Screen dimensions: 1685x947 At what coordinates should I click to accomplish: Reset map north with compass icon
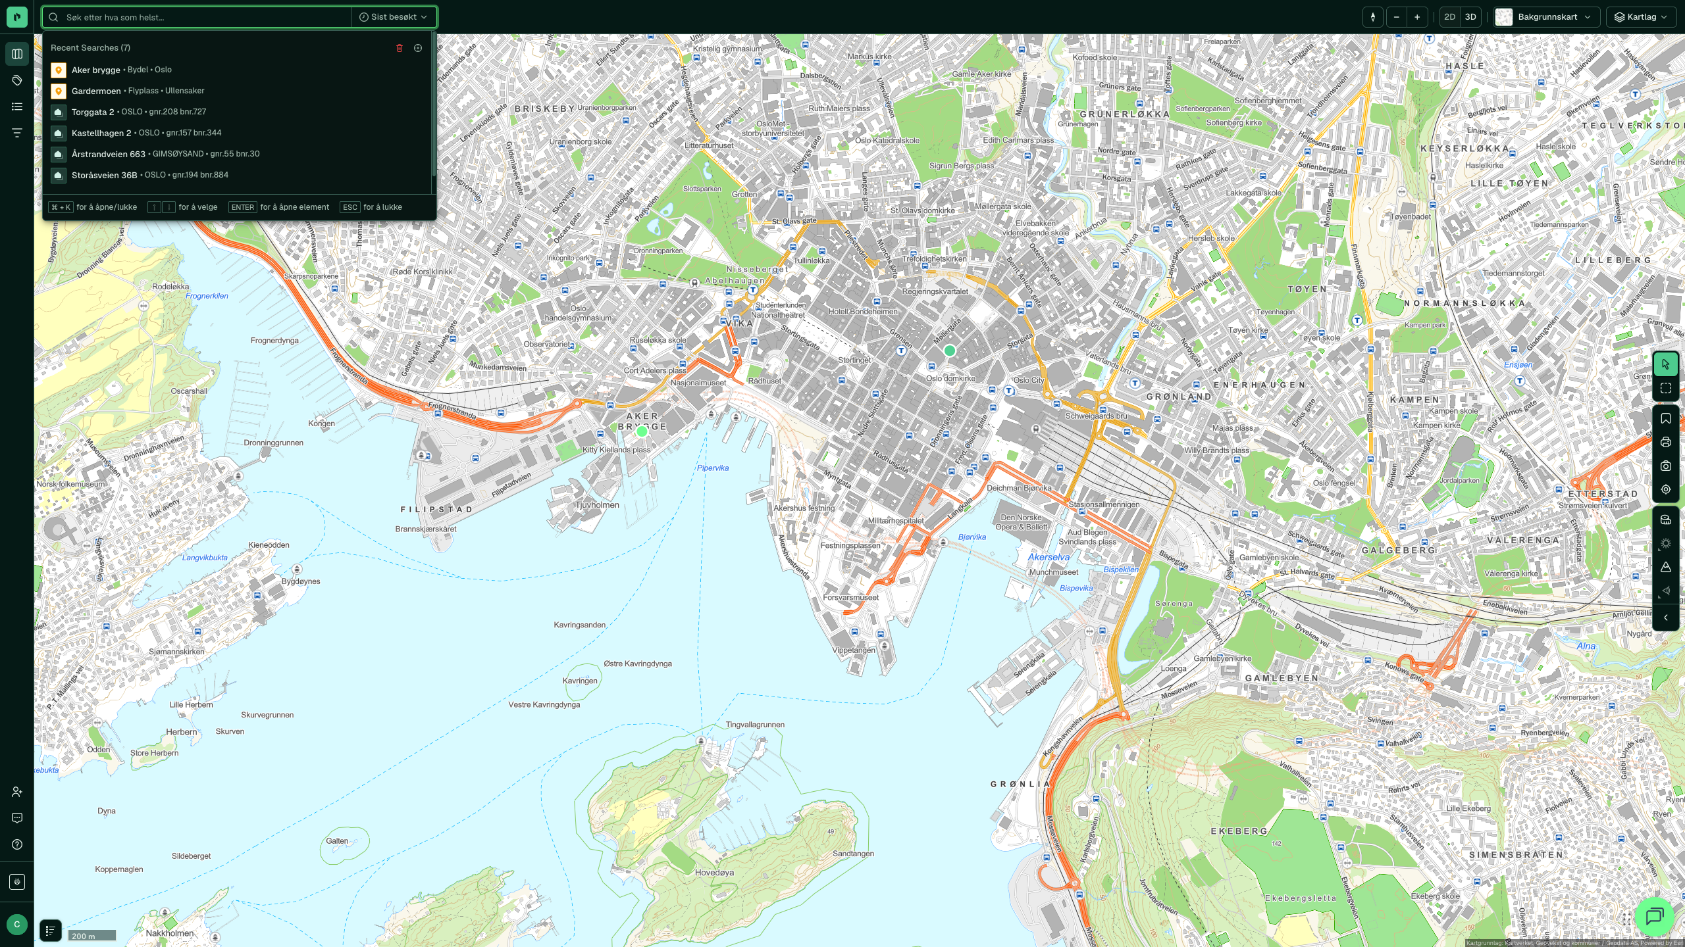click(1373, 17)
